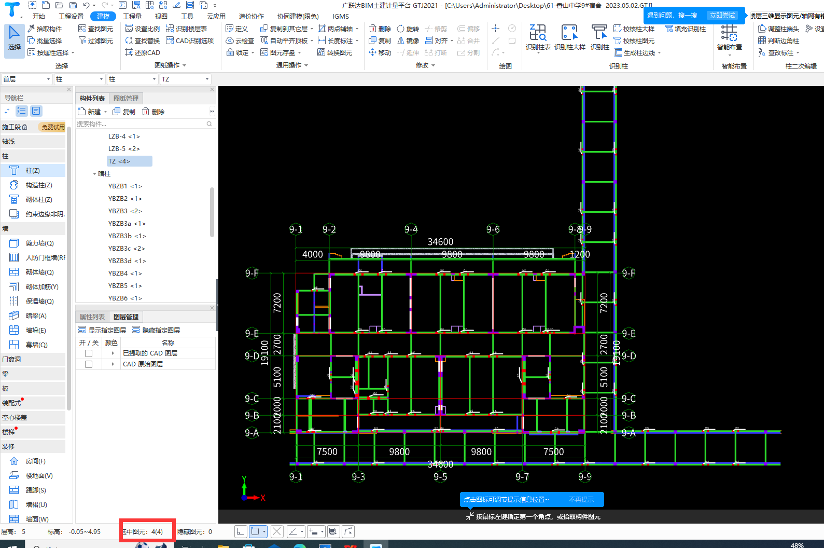Select LZB-5 <2> component row
This screenshot has height=548, width=824.
[124, 149]
